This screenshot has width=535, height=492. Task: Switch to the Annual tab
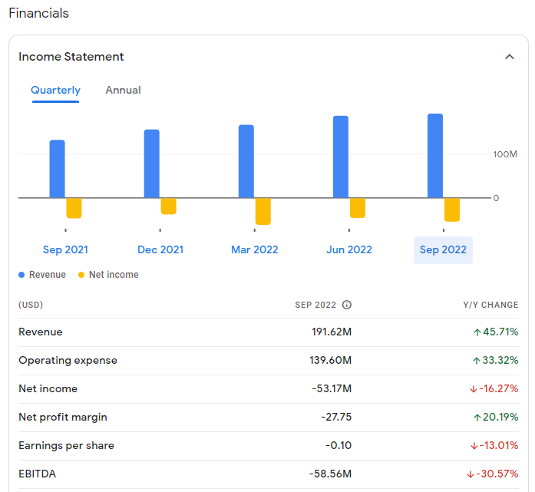[x=123, y=90]
